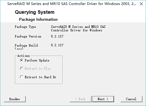Click the package type description text

pos(78,28)
